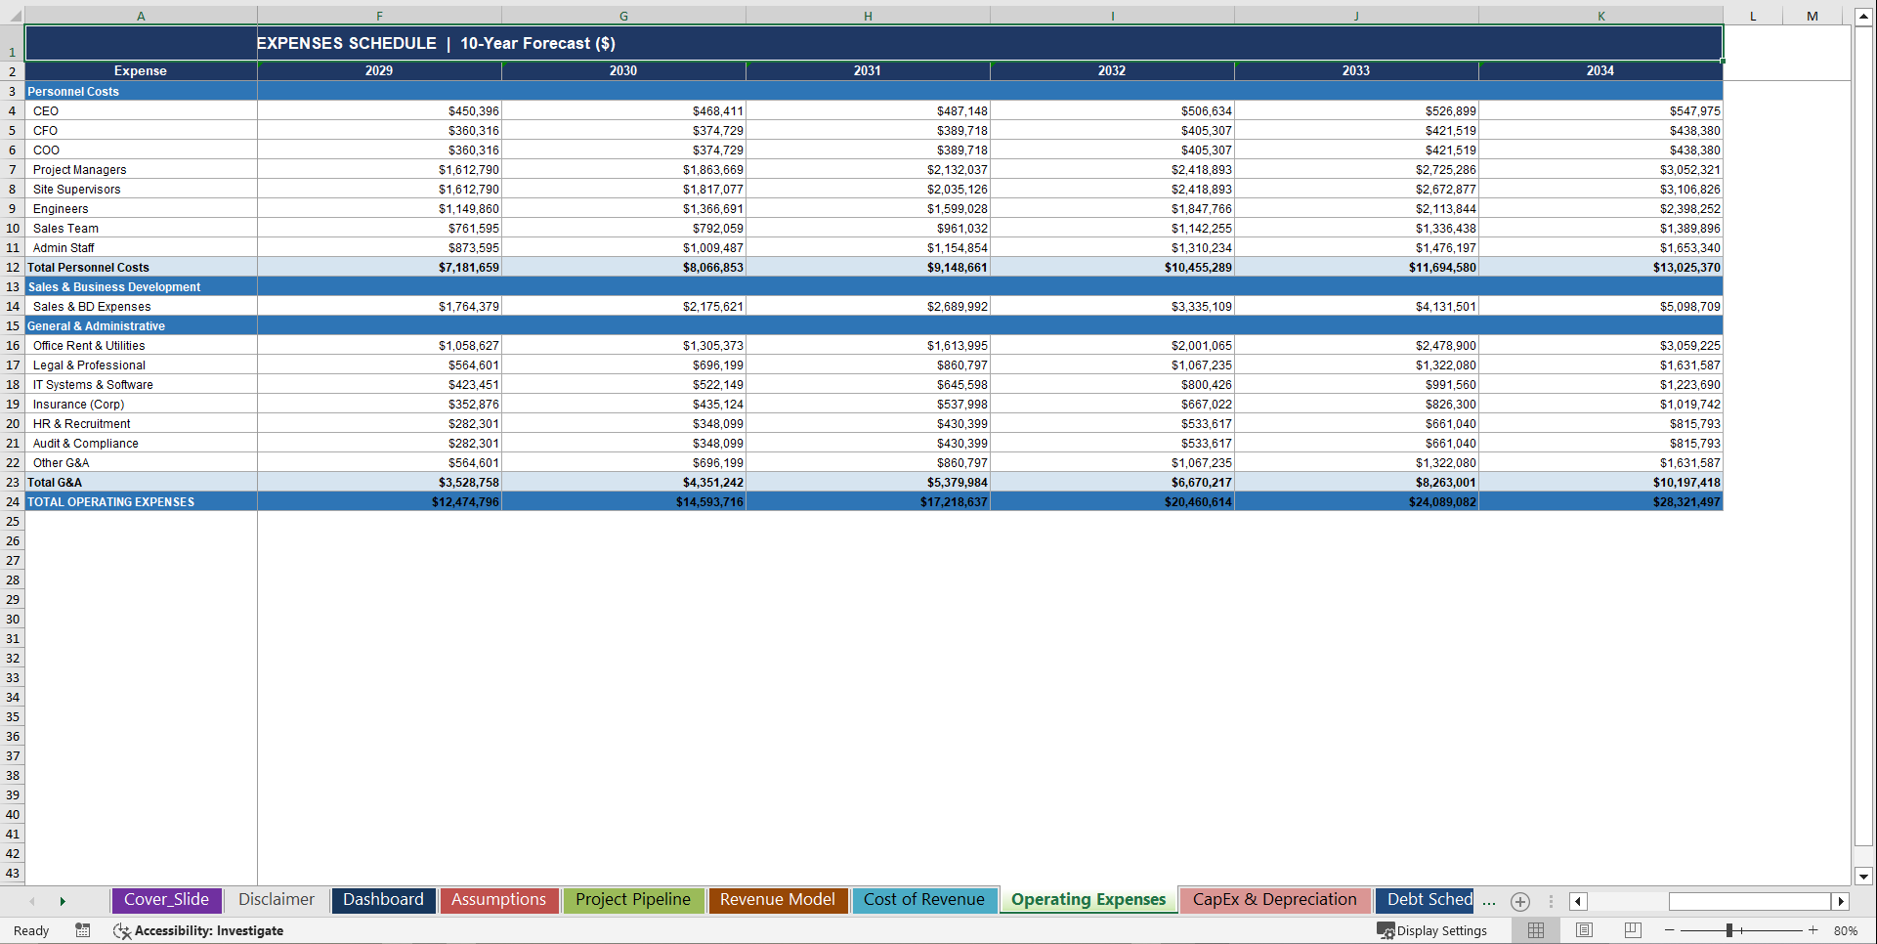This screenshot has height=944, width=1877.
Task: Open Page Break Preview via its icon
Action: pos(1633,930)
